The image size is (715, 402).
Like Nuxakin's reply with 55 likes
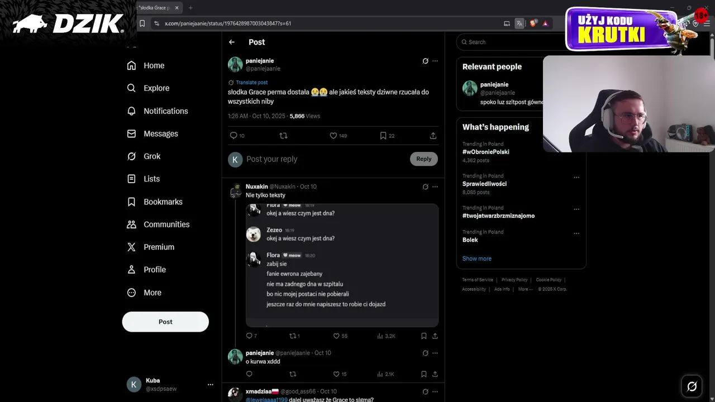tap(336, 336)
